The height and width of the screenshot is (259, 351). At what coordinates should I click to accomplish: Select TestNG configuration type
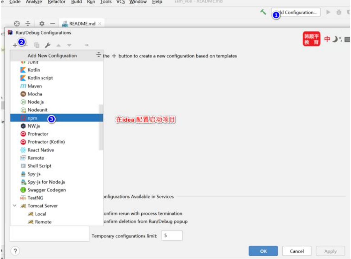coord(56,198)
